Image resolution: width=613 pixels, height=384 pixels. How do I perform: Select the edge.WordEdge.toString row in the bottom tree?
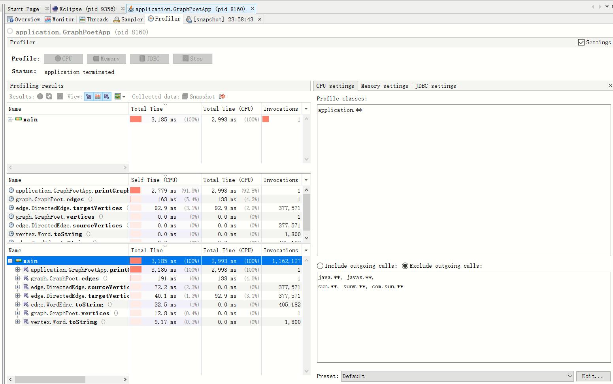coord(154,305)
